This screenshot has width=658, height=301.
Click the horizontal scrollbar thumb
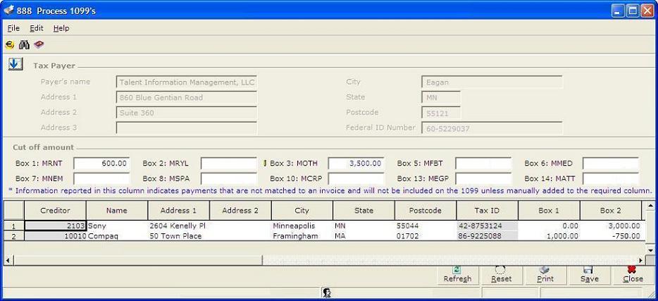tap(138, 260)
